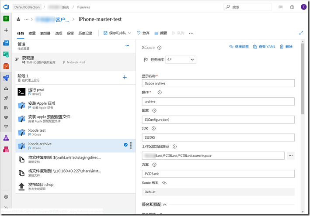Click Pipelines breadcrumb link
Screen dimensions: 310x216
[84, 7]
